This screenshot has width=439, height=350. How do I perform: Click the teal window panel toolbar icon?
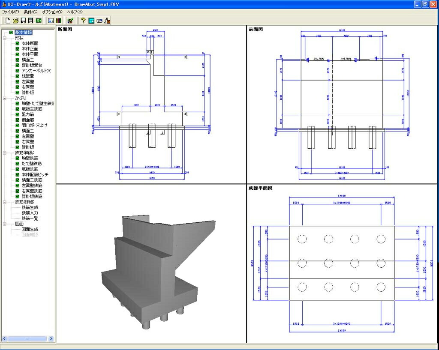pyautogui.click(x=91, y=21)
